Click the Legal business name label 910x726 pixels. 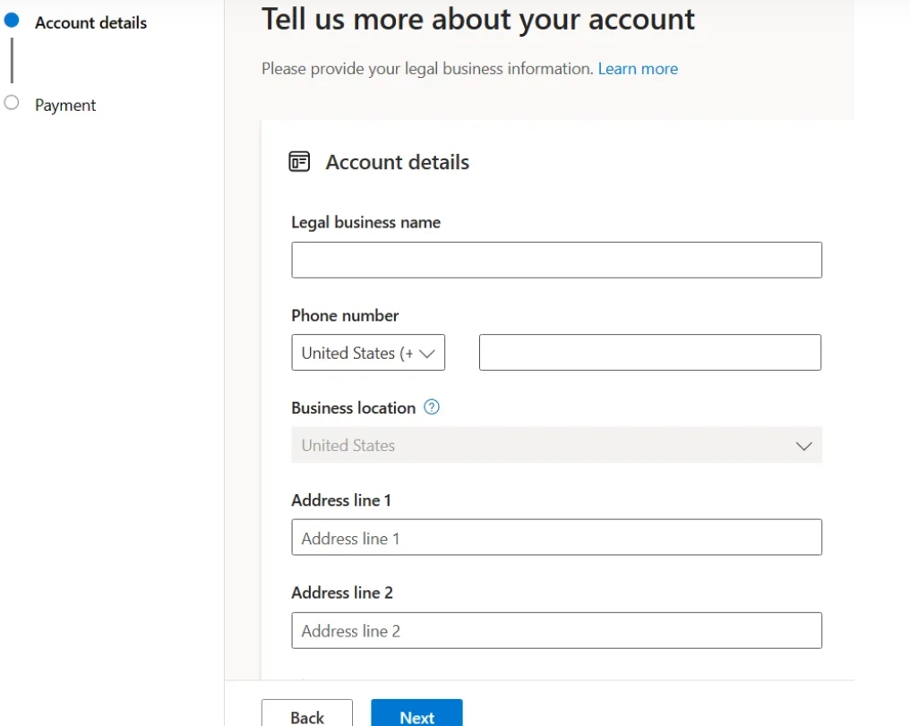point(365,223)
